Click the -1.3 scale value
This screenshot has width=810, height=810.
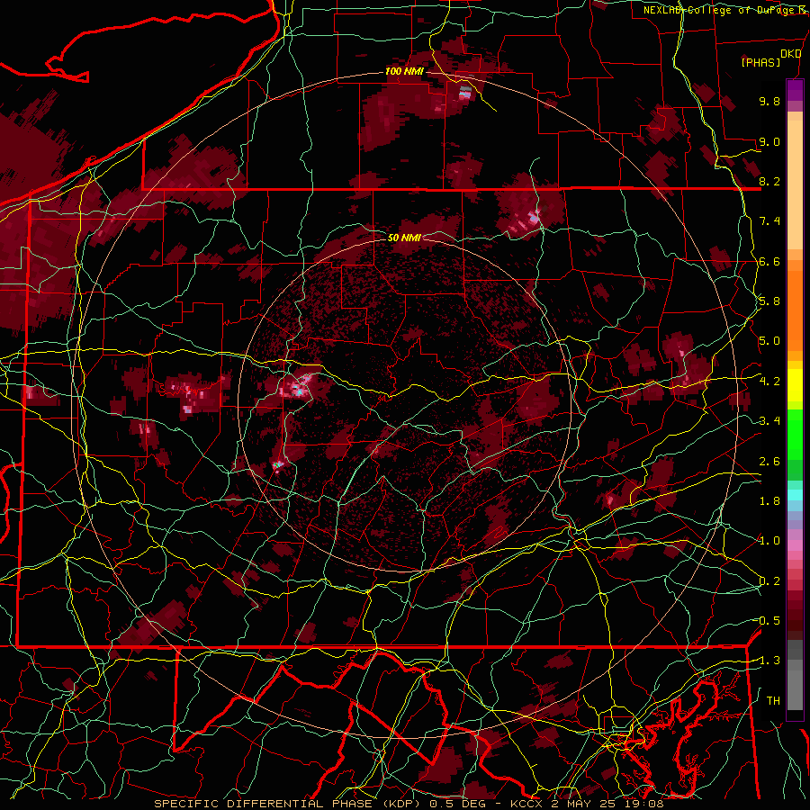(x=769, y=661)
